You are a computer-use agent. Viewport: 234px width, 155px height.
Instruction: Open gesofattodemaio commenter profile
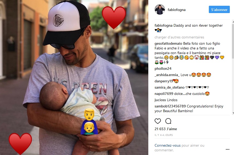[168, 43]
